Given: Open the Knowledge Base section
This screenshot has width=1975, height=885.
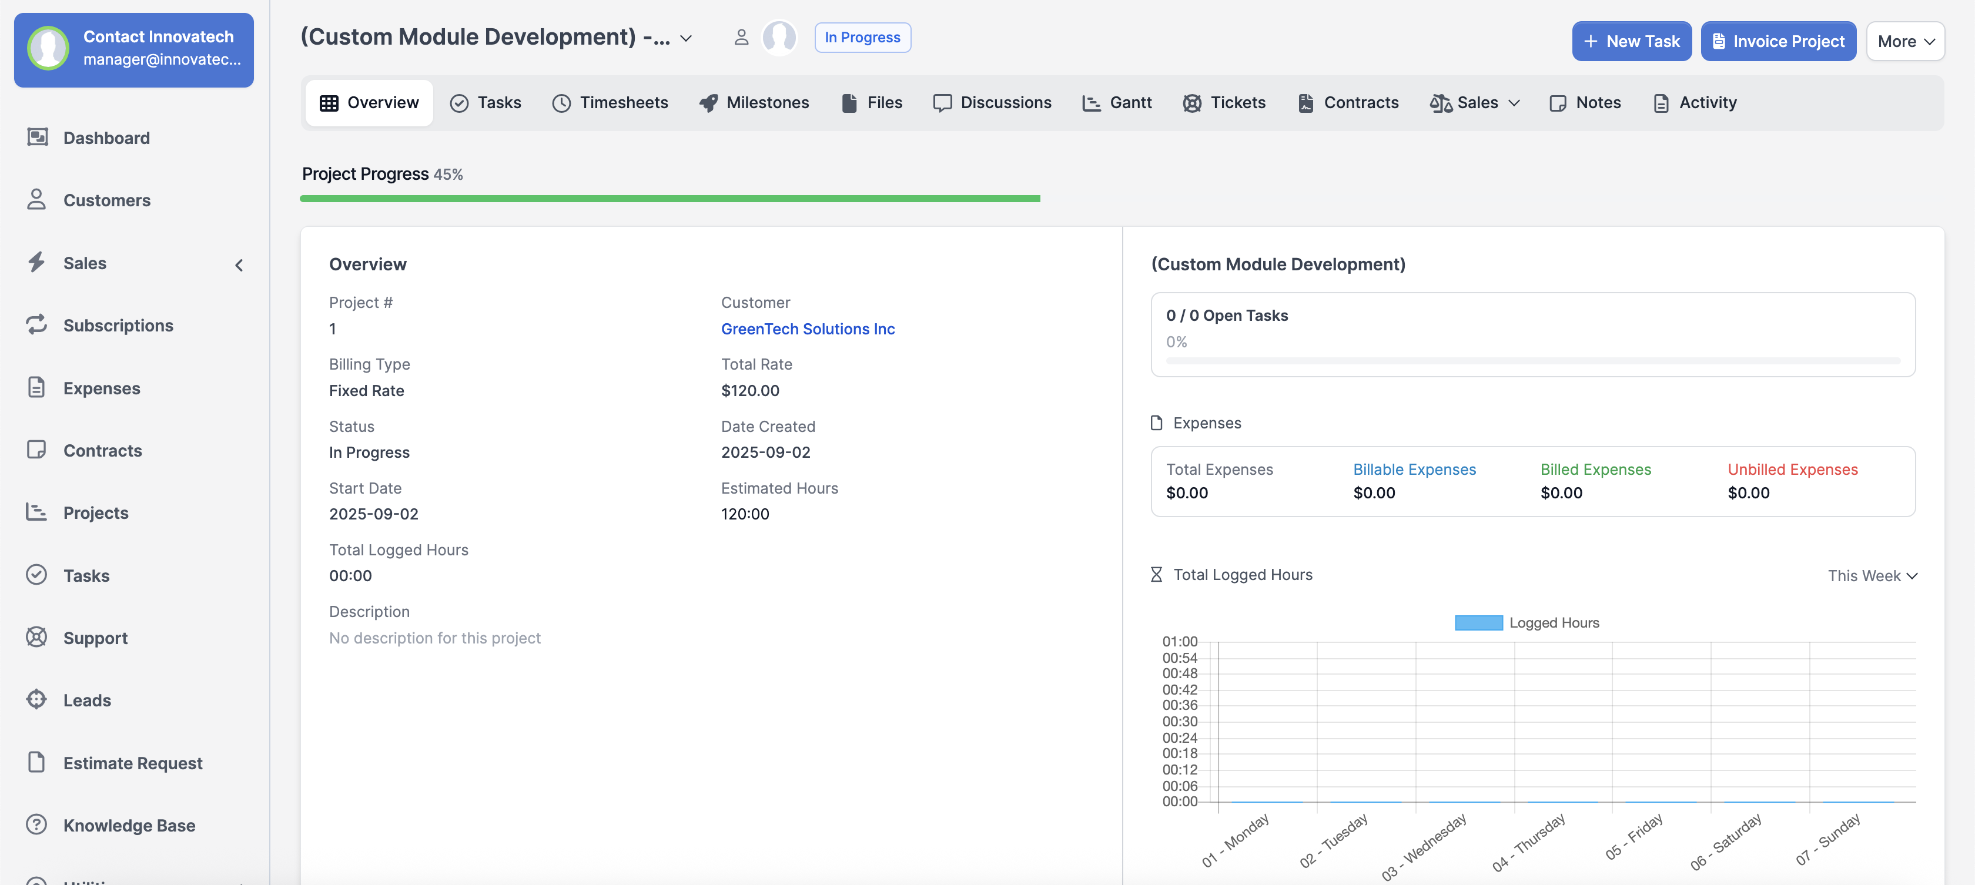Looking at the screenshot, I should tap(128, 825).
